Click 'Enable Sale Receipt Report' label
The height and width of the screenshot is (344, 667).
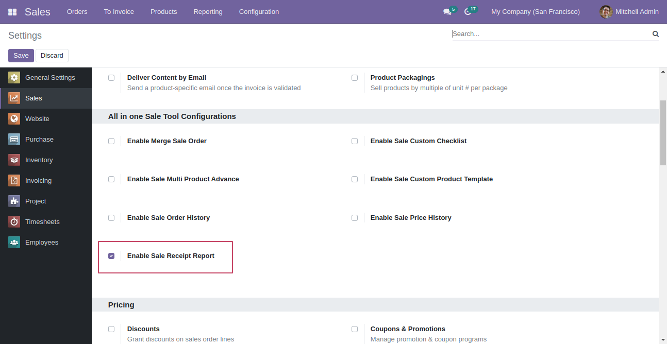[171, 256]
